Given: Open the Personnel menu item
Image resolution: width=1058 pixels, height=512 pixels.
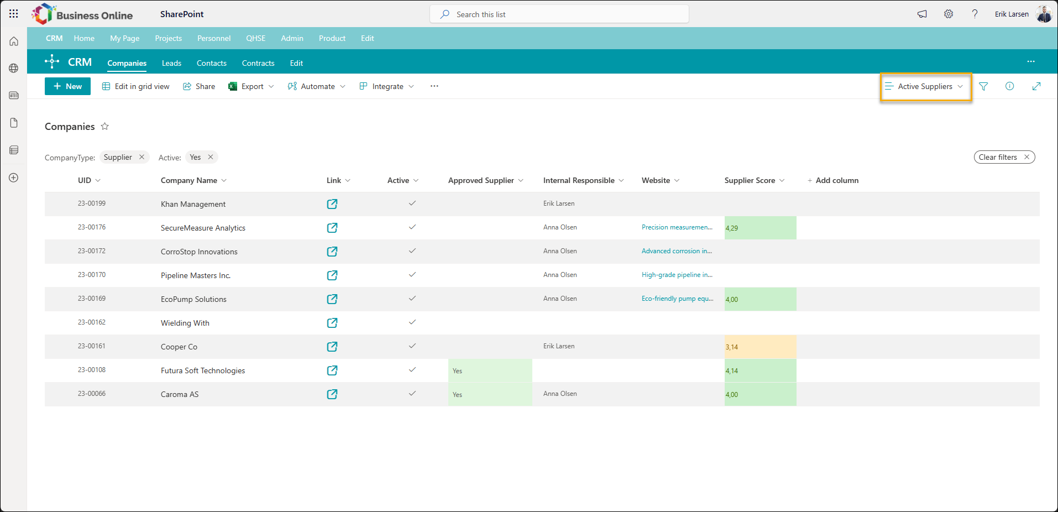Looking at the screenshot, I should [214, 38].
